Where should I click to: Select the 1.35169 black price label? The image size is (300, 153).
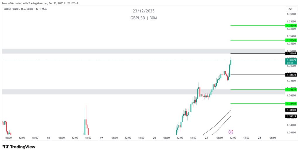291,53
